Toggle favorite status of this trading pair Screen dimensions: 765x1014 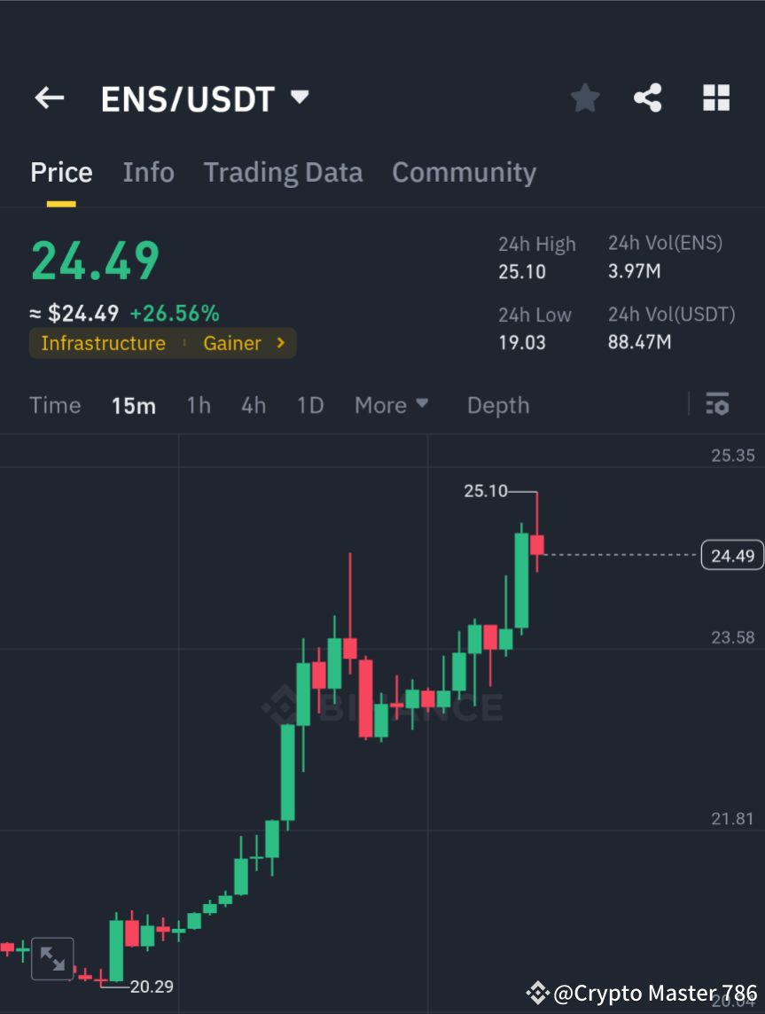[584, 97]
